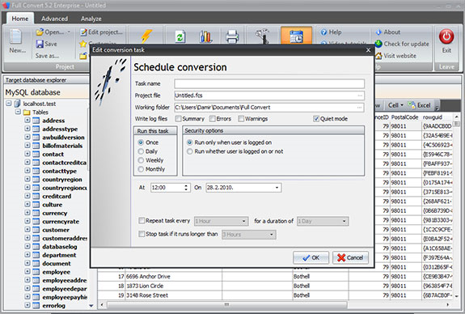Browse for Working folder with ellipsis button
The height and width of the screenshot is (314, 465).
[360, 108]
